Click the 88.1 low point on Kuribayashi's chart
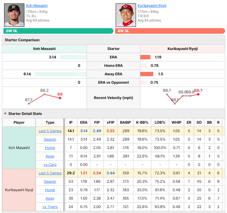Image resolution: width=227 pixels, height=213 pixels. point(175,104)
